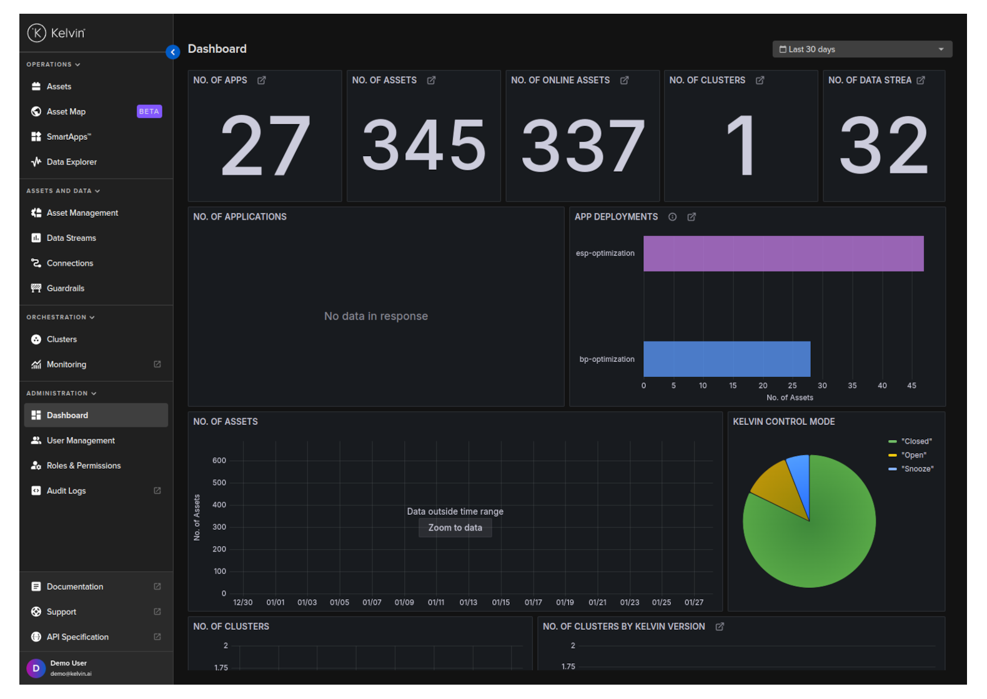Open external link icon for Online Assets

coord(624,81)
